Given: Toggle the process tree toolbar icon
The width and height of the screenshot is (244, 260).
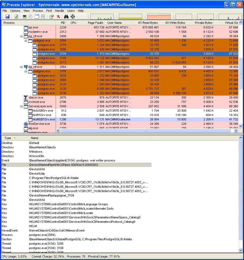Looking at the screenshot, I should point(30,17).
